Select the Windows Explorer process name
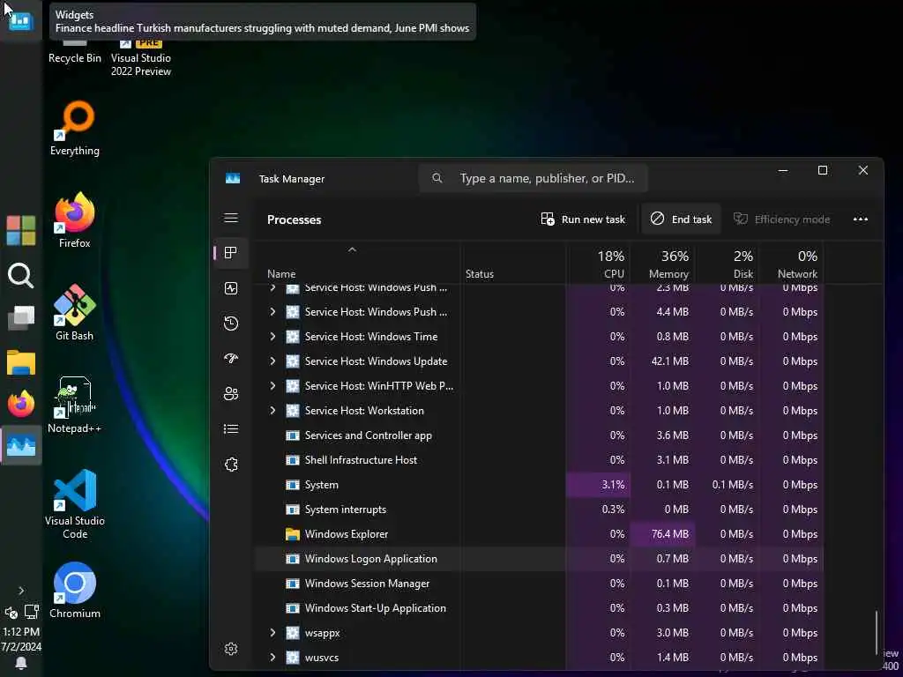903x677 pixels. pos(346,534)
